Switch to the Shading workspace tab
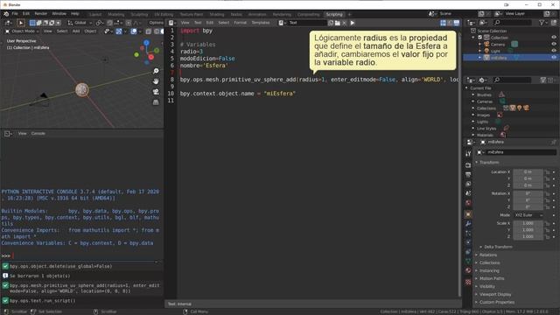Screen dimensions: 560x315 click(217, 14)
